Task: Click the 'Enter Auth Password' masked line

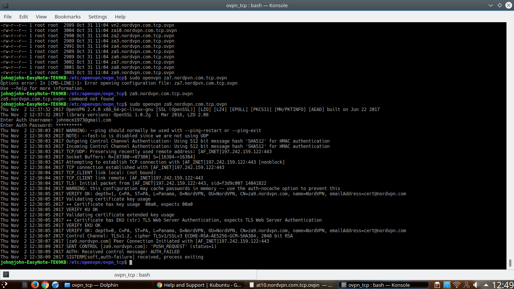Action: click(41, 125)
